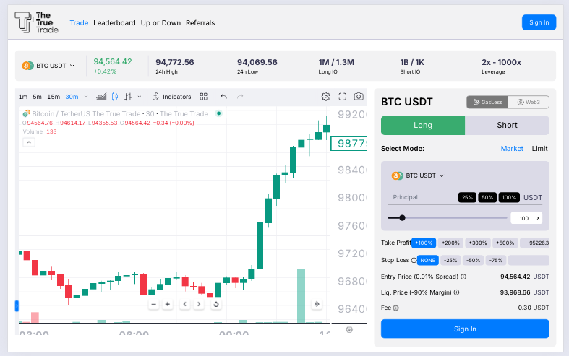The image size is (569, 356).
Task: Reset chart view button
Action: tap(216, 304)
